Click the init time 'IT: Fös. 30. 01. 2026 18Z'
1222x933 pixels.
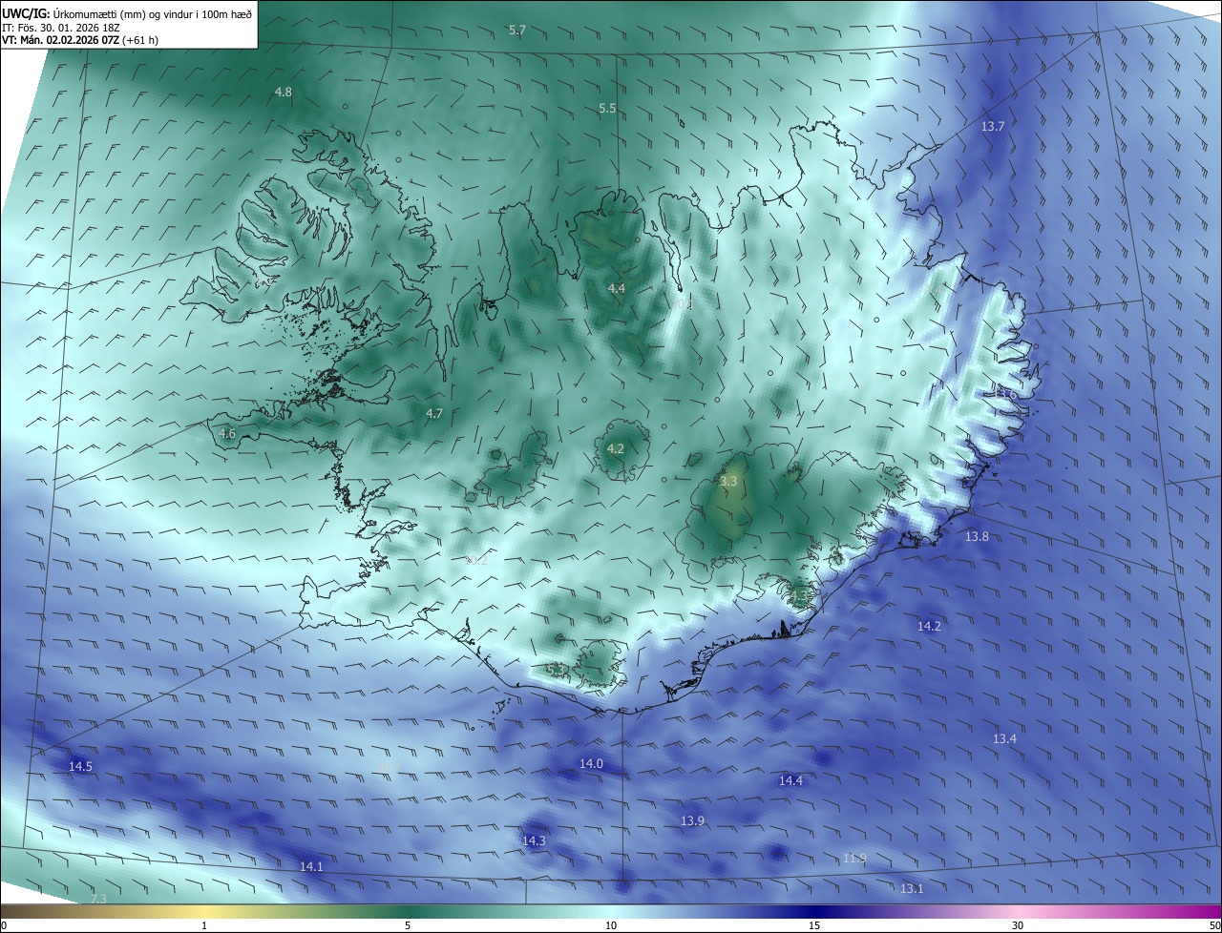pos(60,28)
